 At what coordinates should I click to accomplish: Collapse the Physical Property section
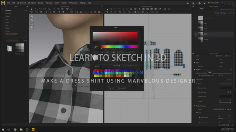pyautogui.click(x=195, y=106)
